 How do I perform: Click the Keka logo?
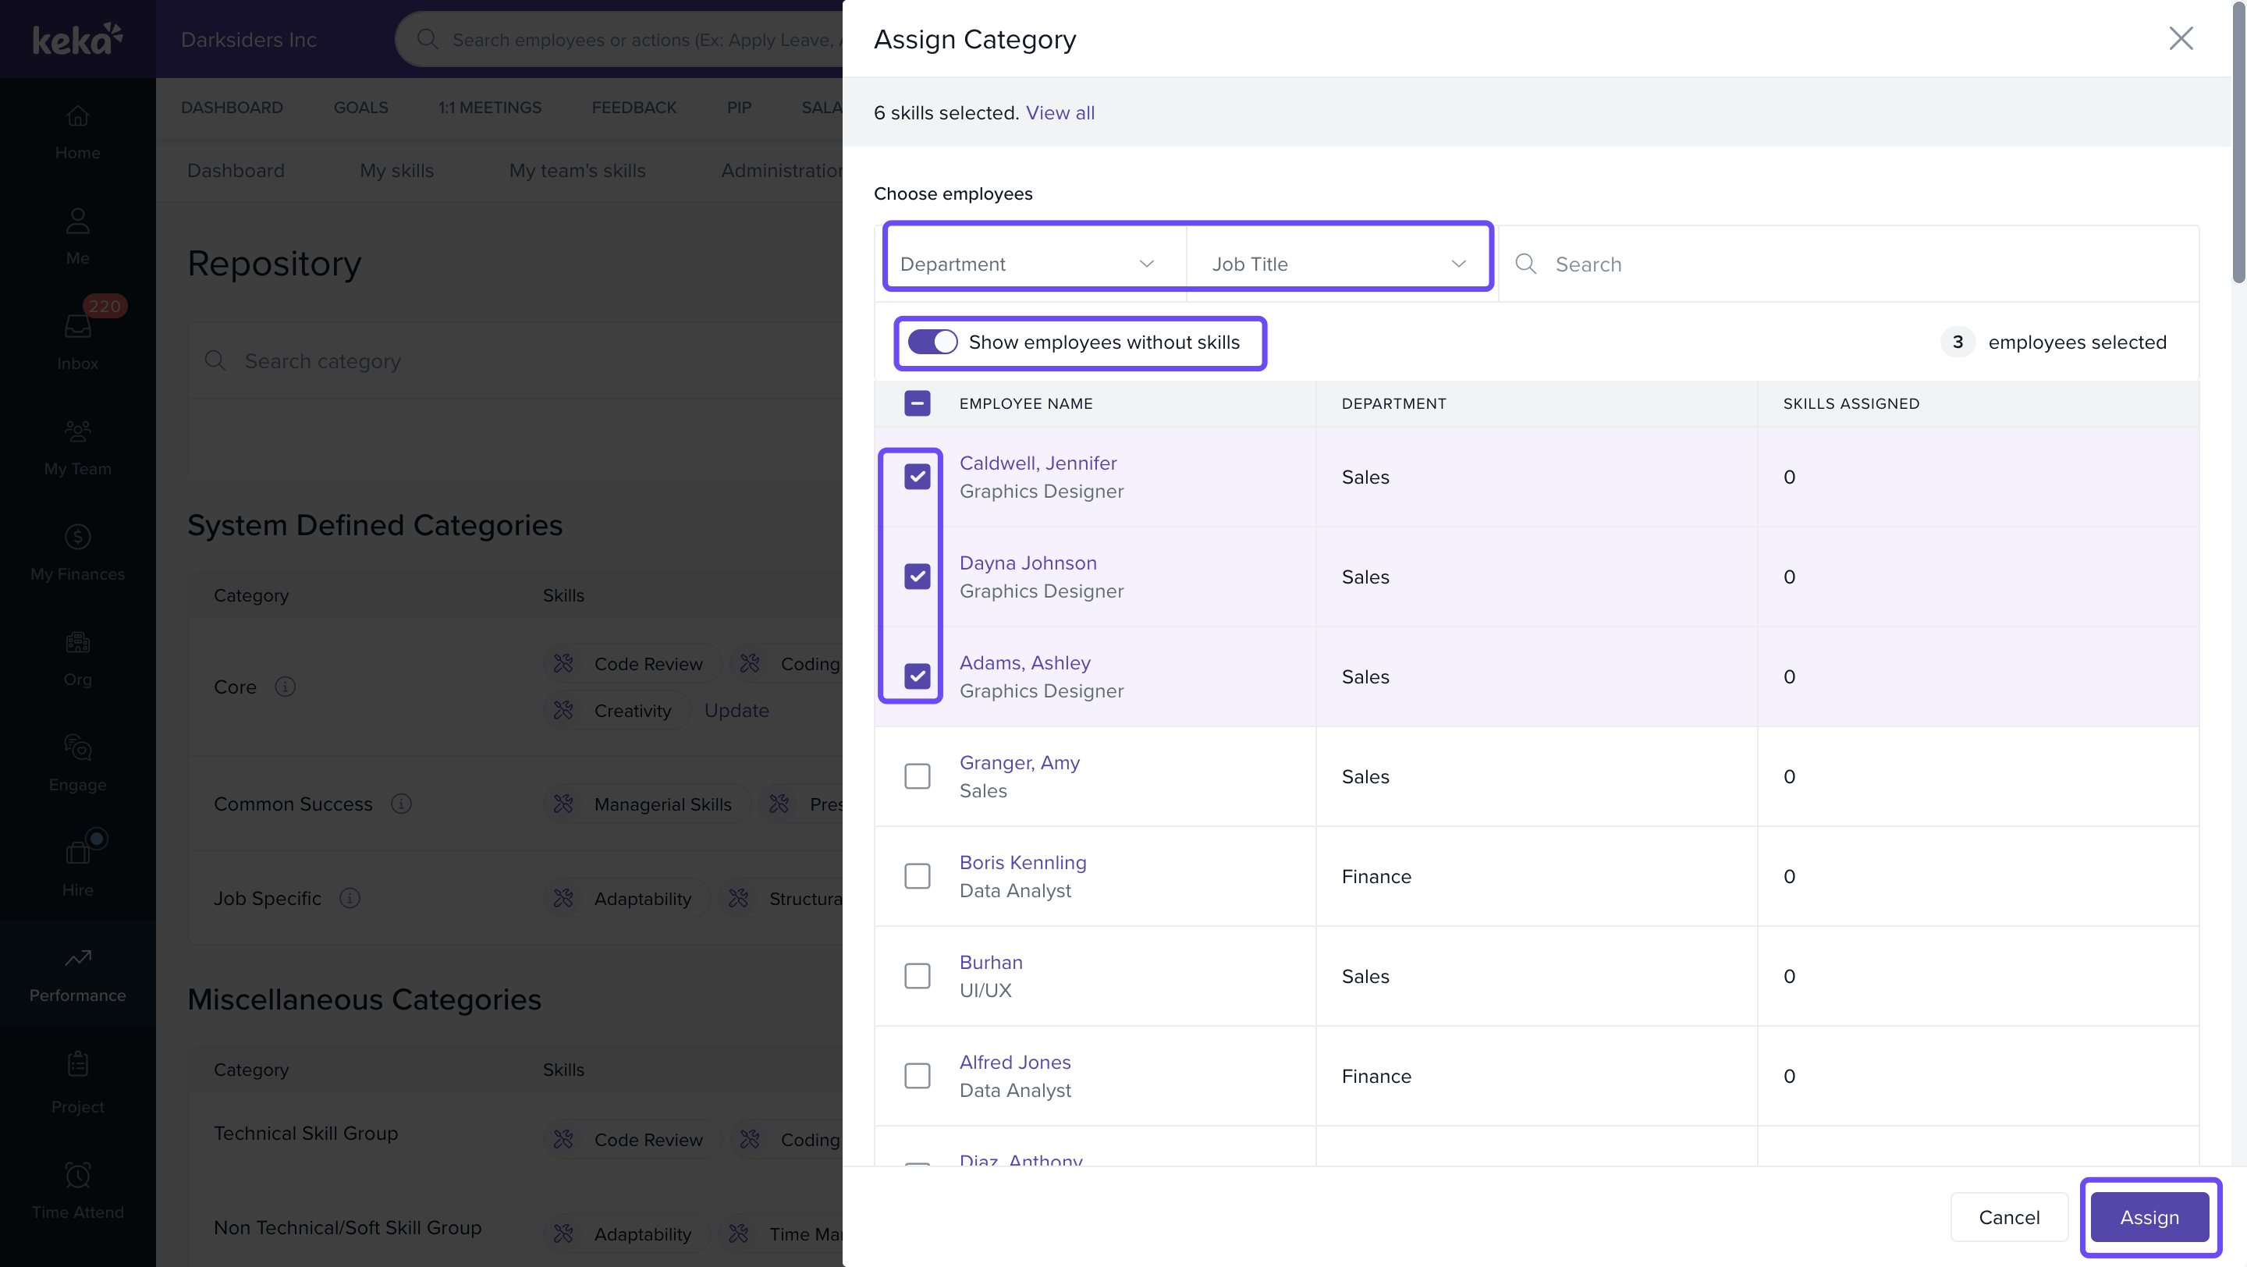click(78, 39)
